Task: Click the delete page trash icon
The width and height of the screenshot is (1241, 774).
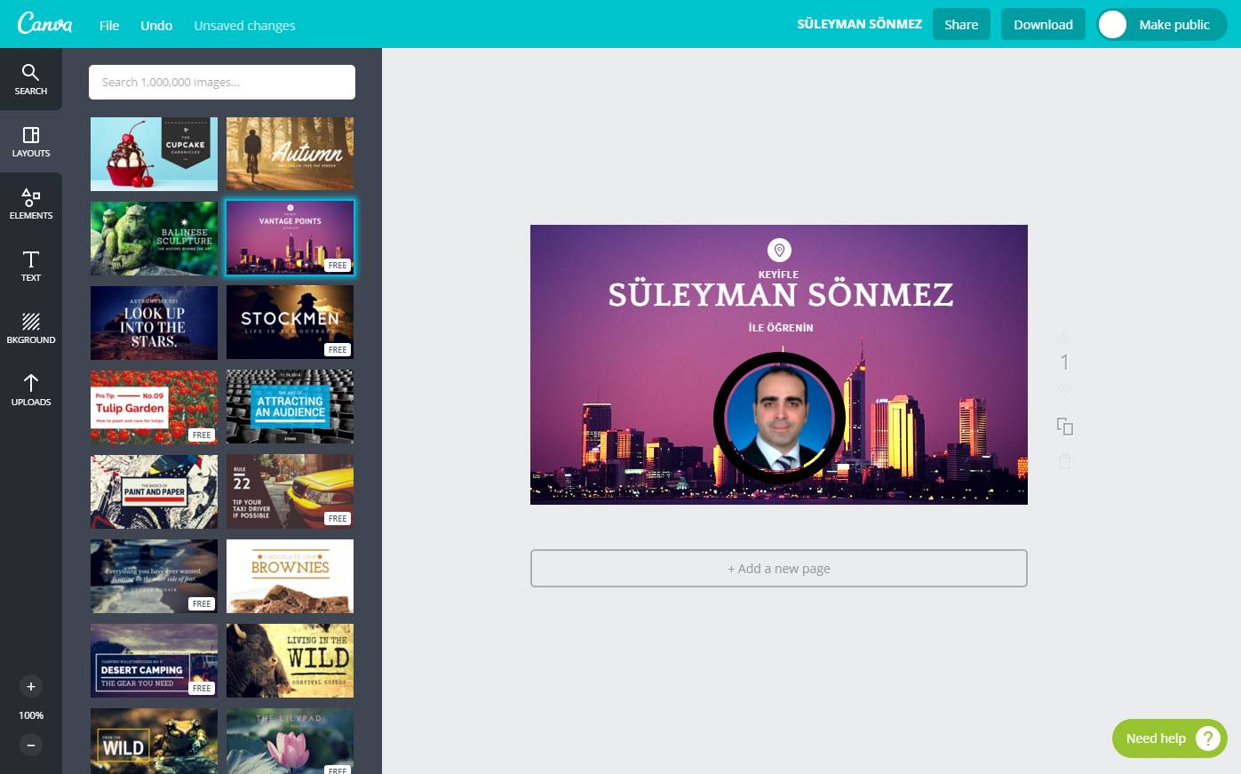Action: click(1064, 461)
